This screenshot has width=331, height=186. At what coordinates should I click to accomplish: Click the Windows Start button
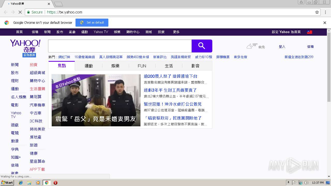point(7,183)
